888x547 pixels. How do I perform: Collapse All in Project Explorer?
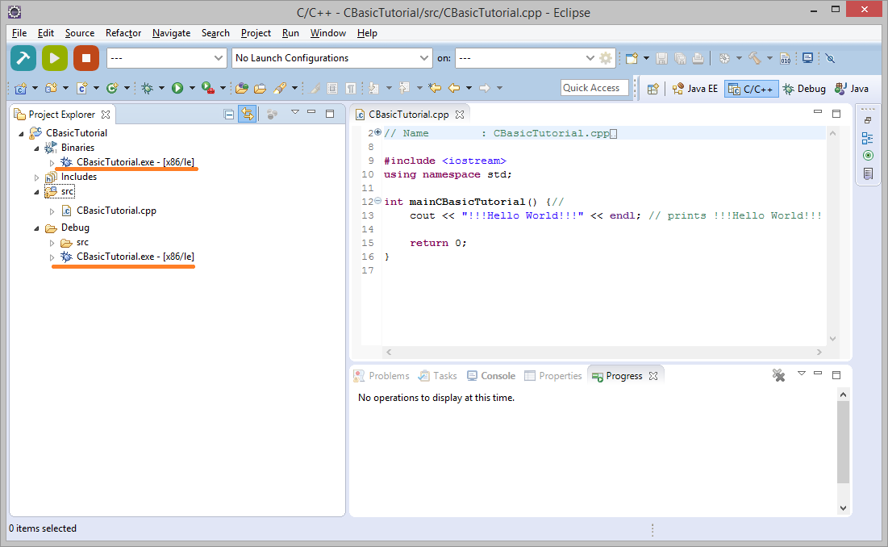pos(229,115)
